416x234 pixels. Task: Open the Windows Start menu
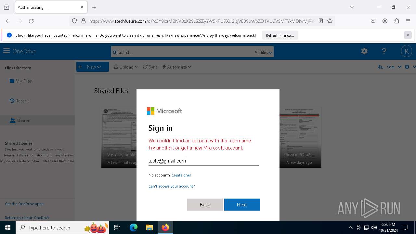point(8,227)
